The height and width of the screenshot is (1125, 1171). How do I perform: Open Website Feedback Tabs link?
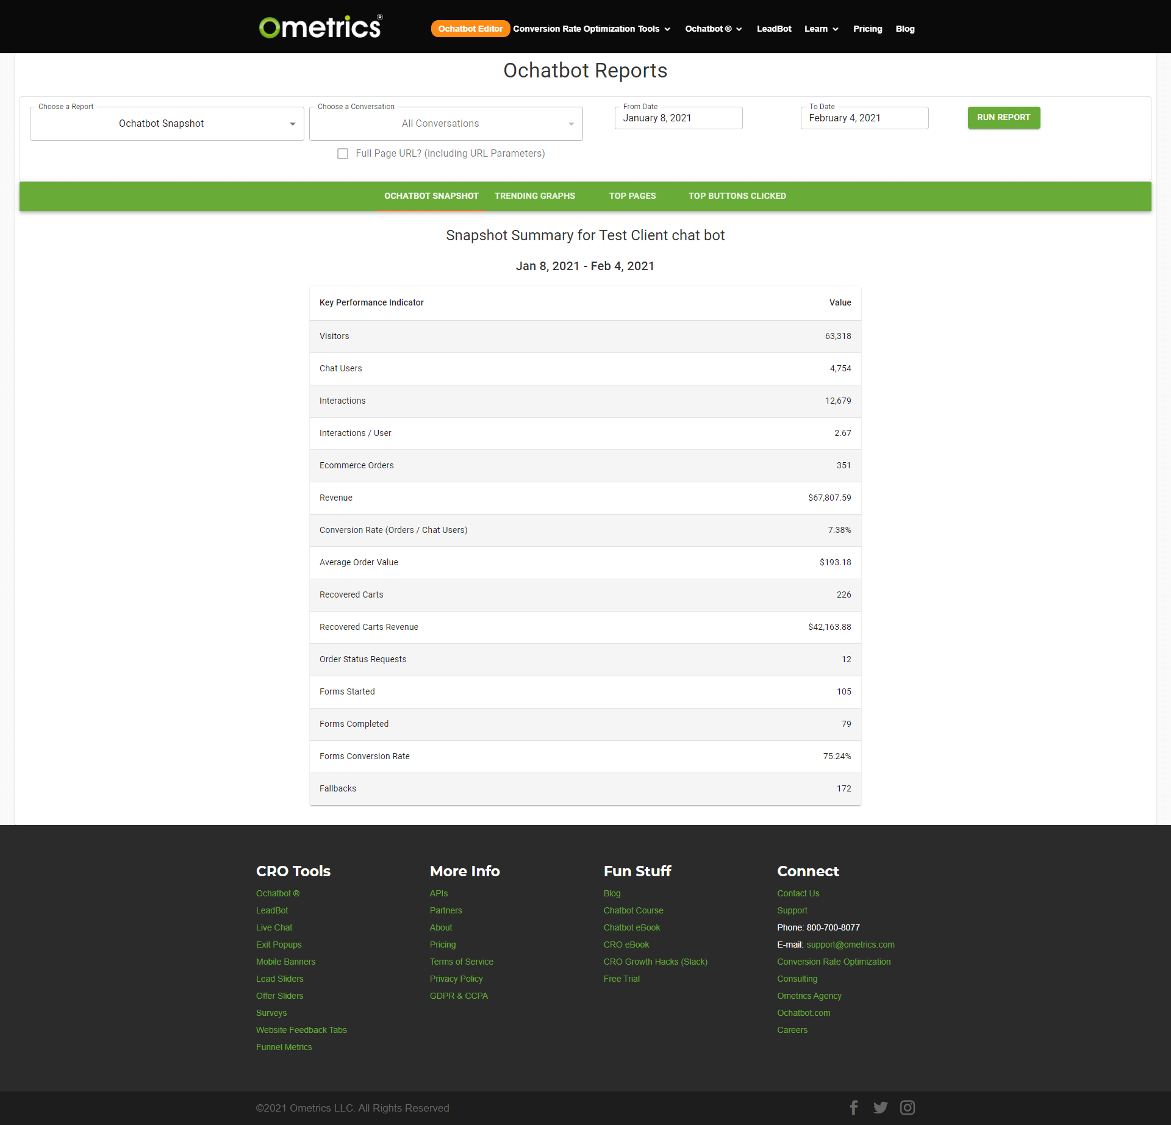point(301,1030)
